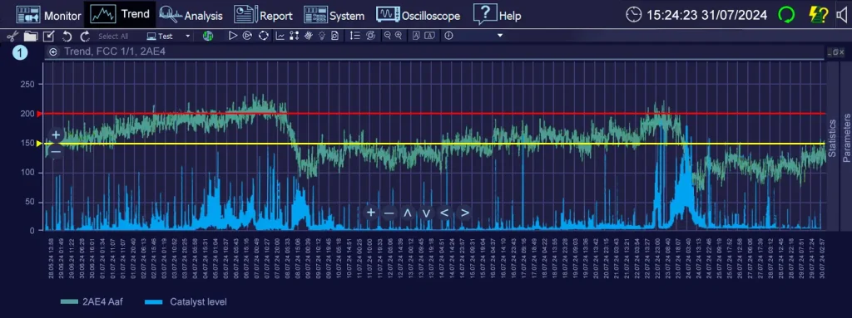Open the Test configuration dropdown
The image size is (852, 318).
click(x=169, y=36)
